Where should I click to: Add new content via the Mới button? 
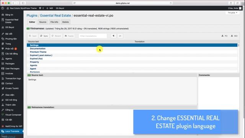(x=49, y=8)
